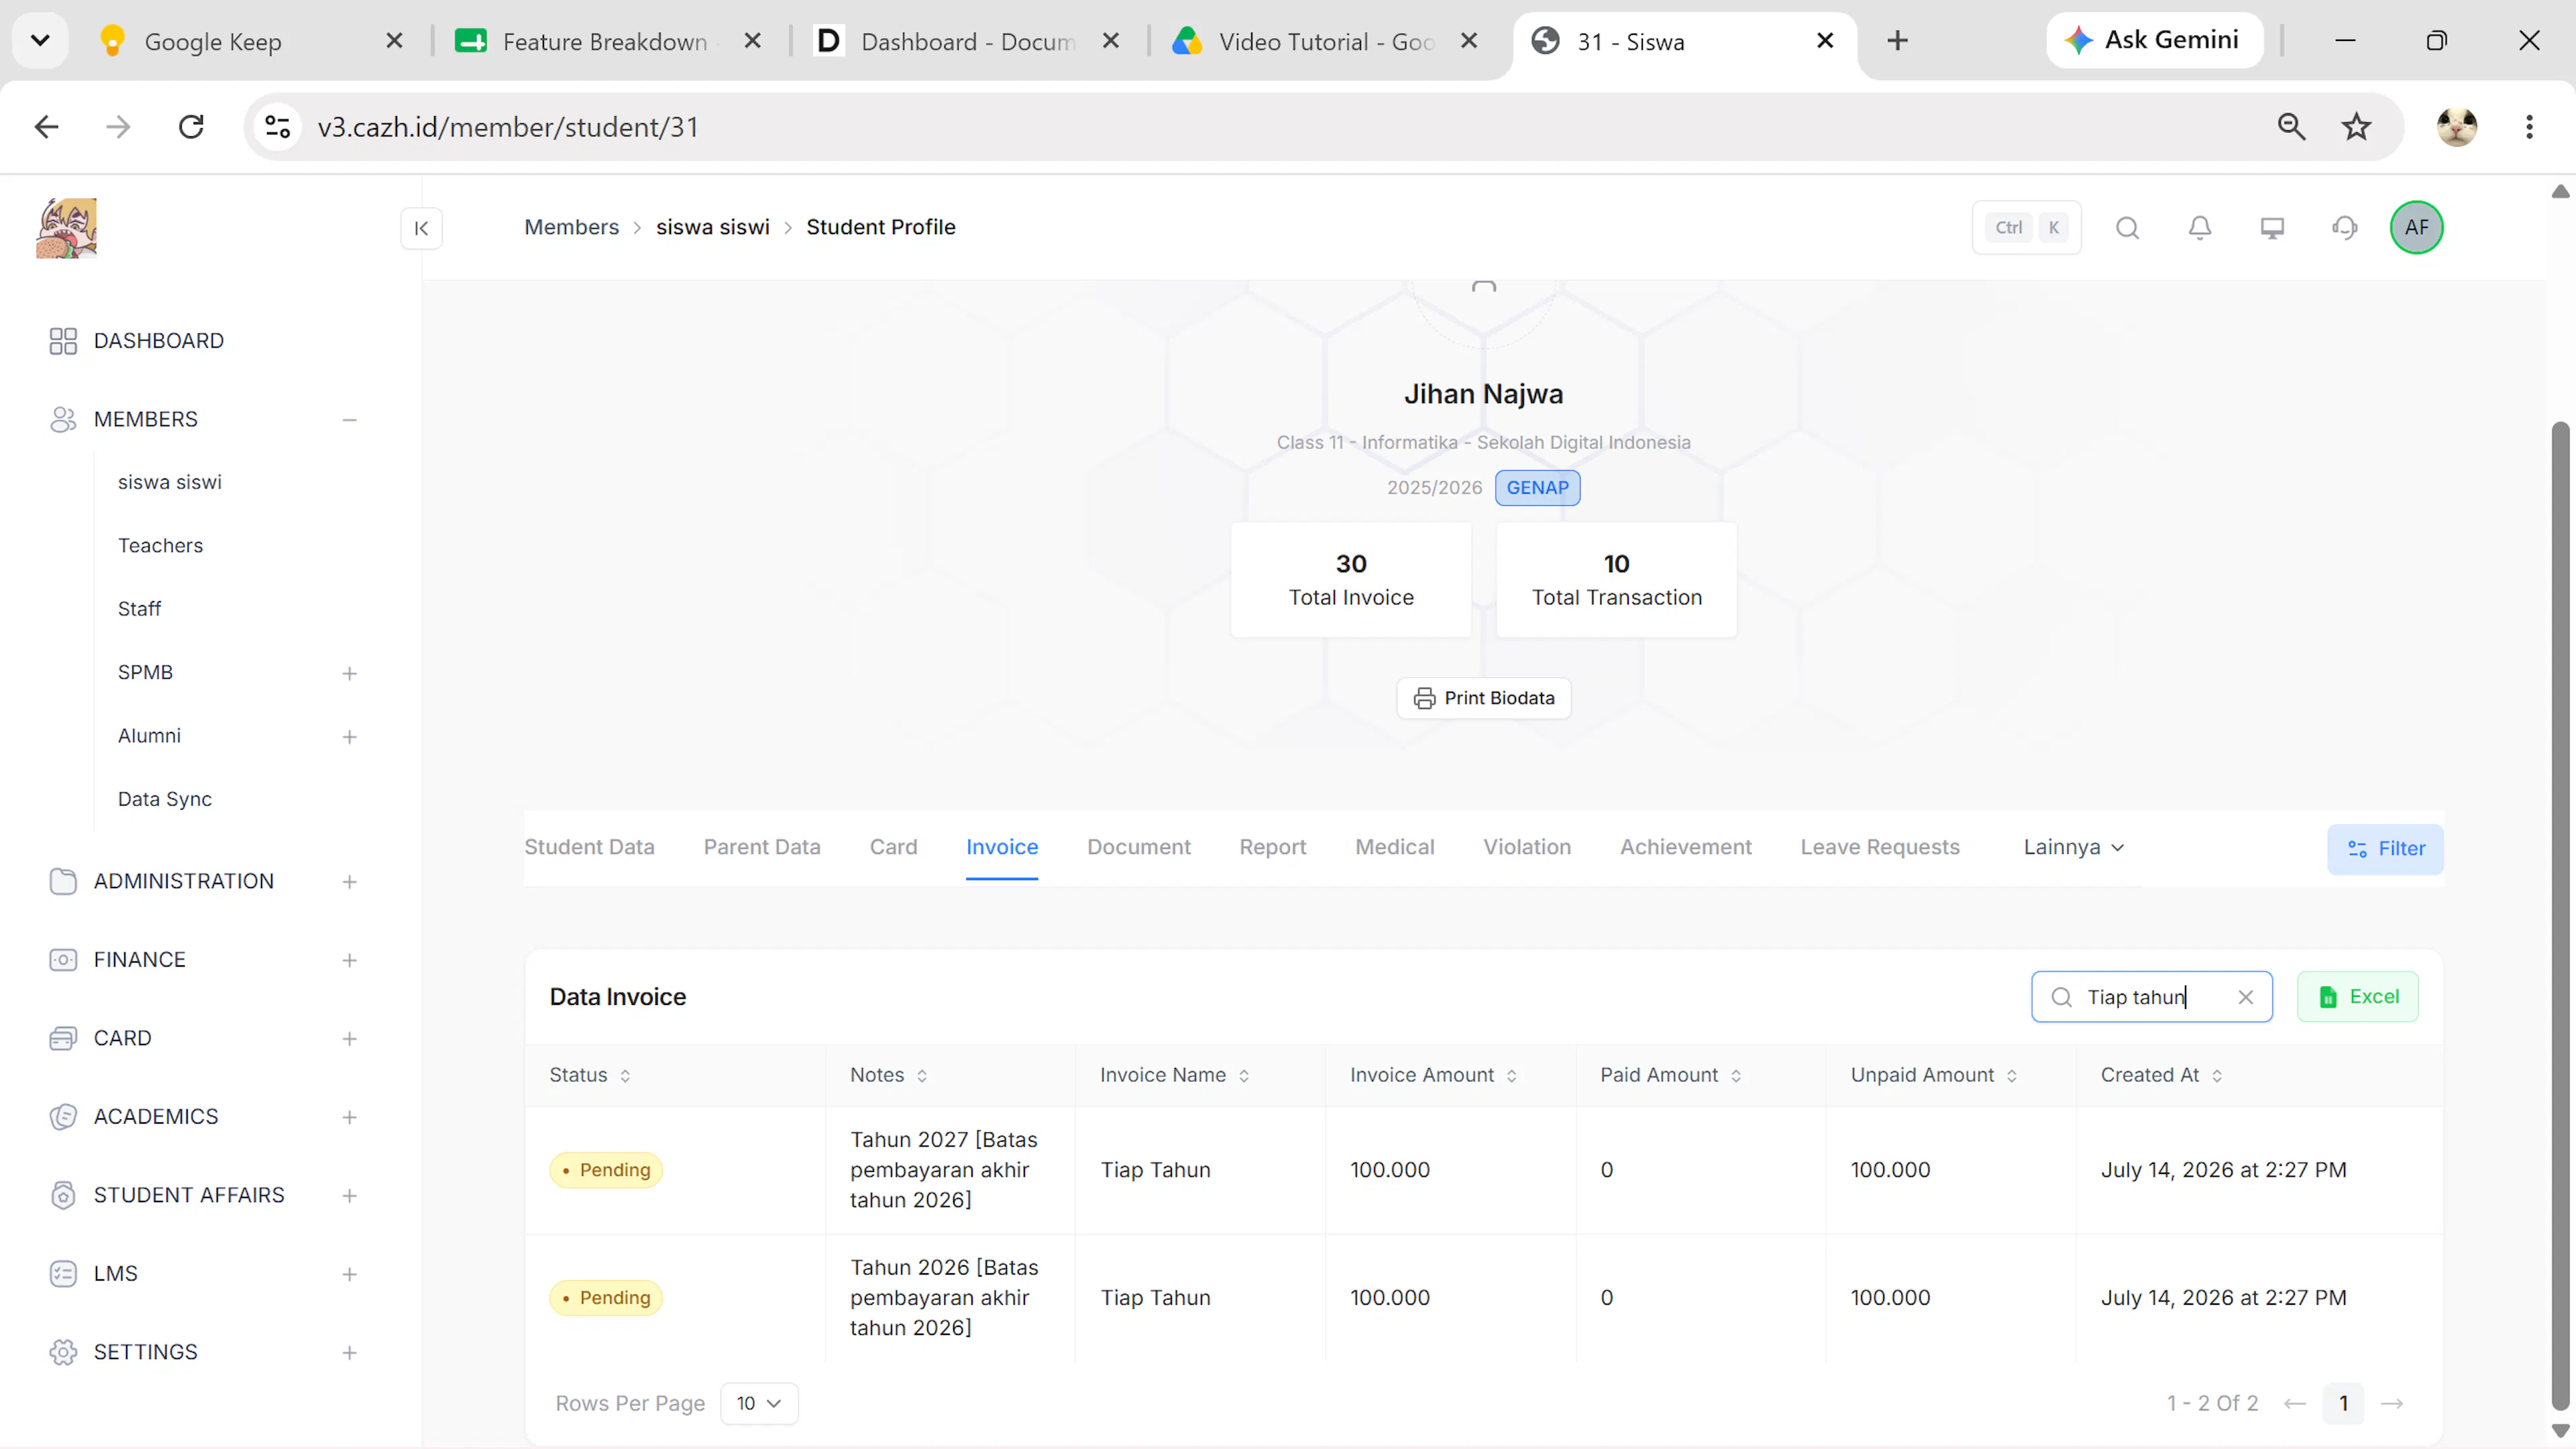Open the browser tab search dropdown

[x=40, y=41]
